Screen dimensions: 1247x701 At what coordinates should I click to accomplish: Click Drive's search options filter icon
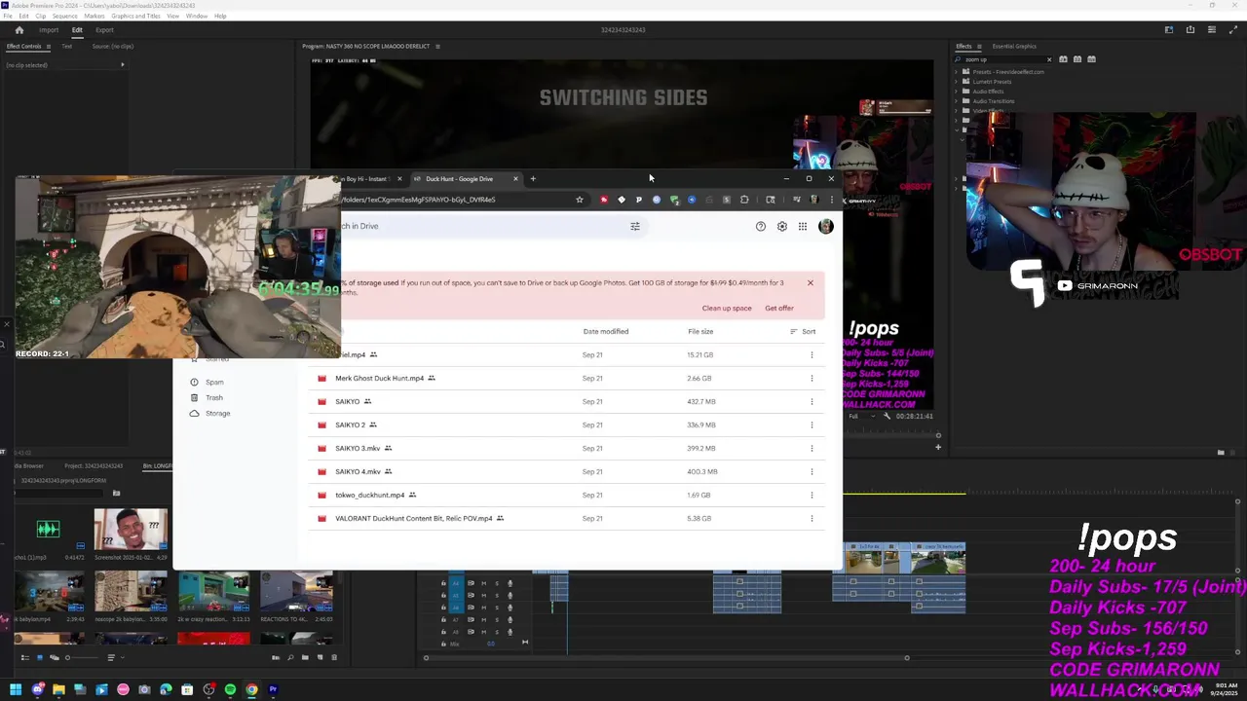634,226
